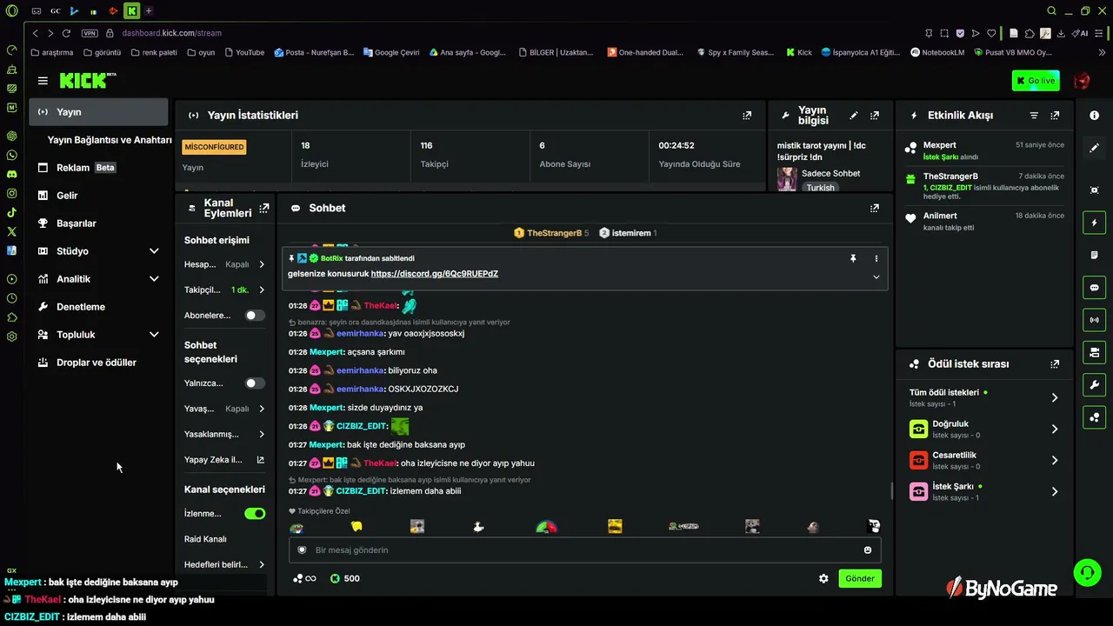The width and height of the screenshot is (1113, 626).
Task: Pop out the Etkinlik Akışı panel
Action: tap(1055, 115)
